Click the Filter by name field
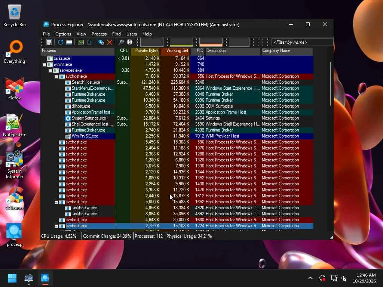This screenshot has width=383, height=287. click(302, 42)
